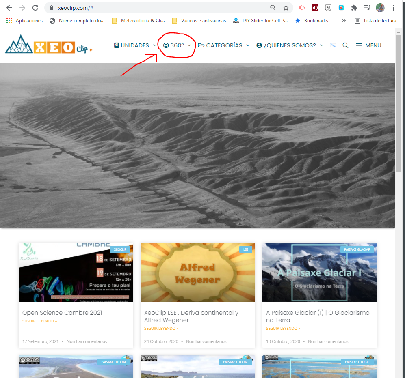Viewport: 405px width, 378px height.
Task: Open the Alfred Wegener post thumbnail
Action: [x=197, y=273]
